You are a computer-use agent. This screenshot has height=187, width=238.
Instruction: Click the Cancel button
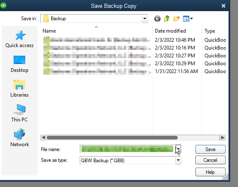pos(210,160)
